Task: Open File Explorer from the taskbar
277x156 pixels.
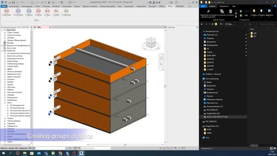Action: pos(25,153)
